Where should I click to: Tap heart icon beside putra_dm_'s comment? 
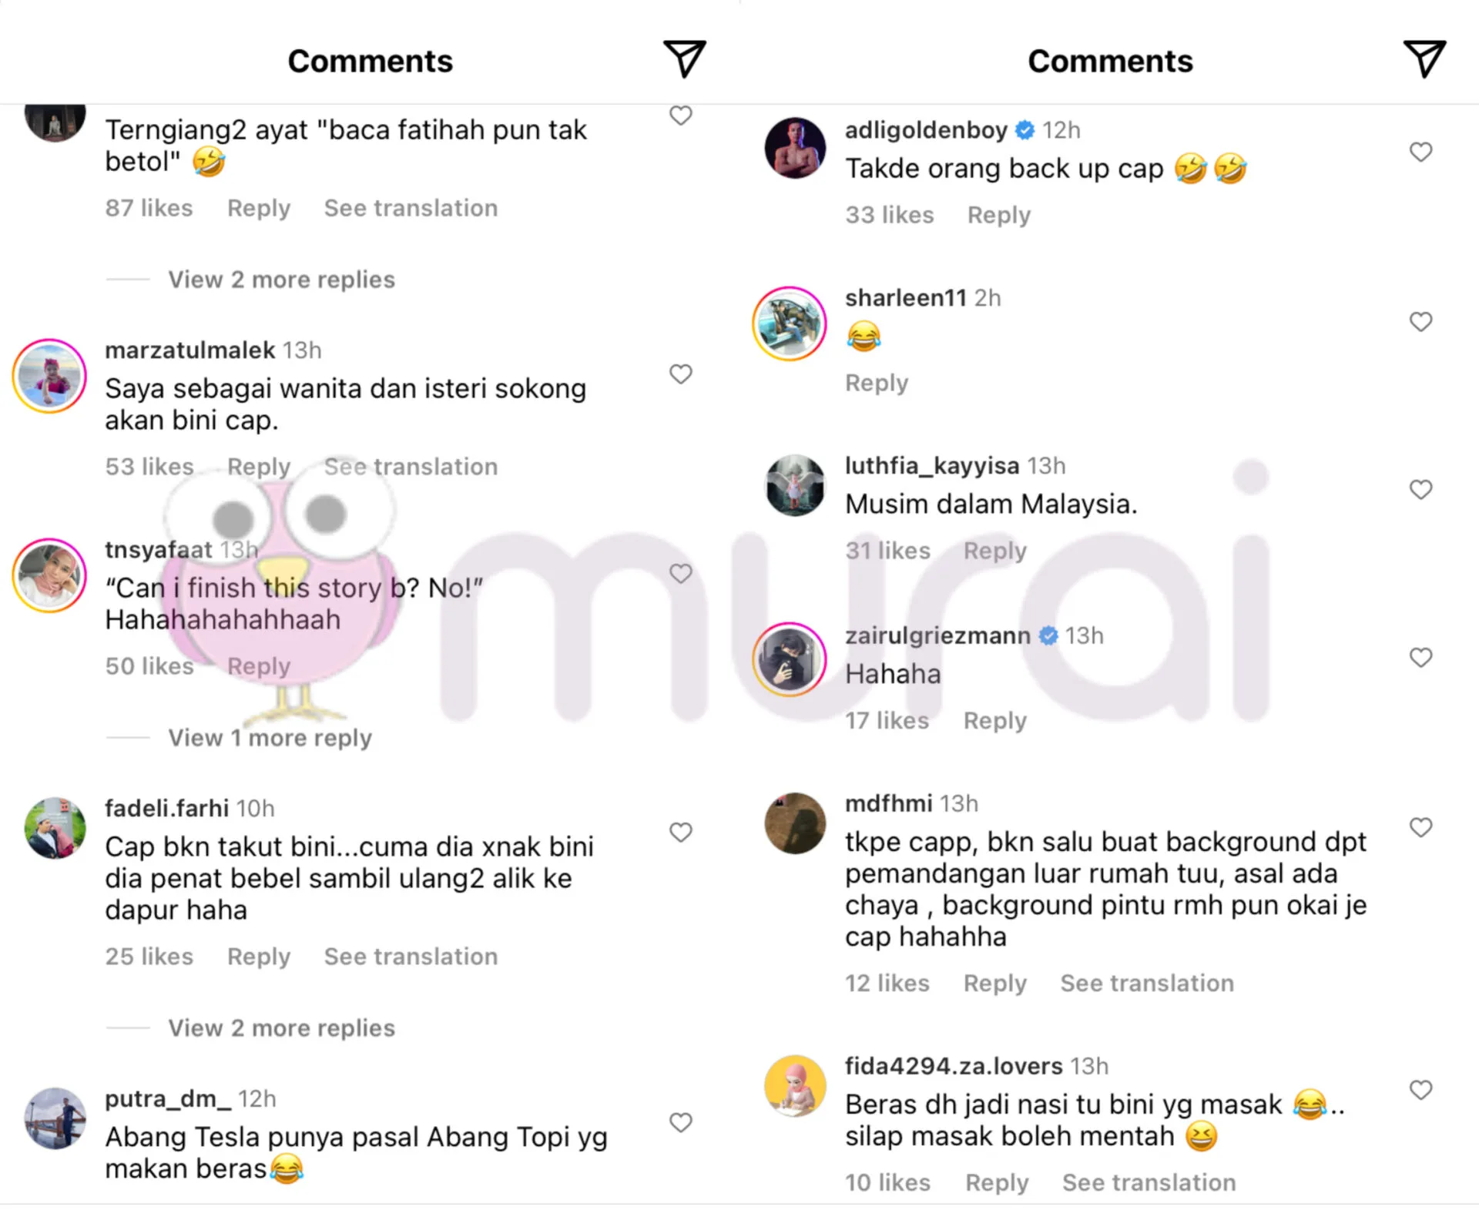coord(680,1123)
